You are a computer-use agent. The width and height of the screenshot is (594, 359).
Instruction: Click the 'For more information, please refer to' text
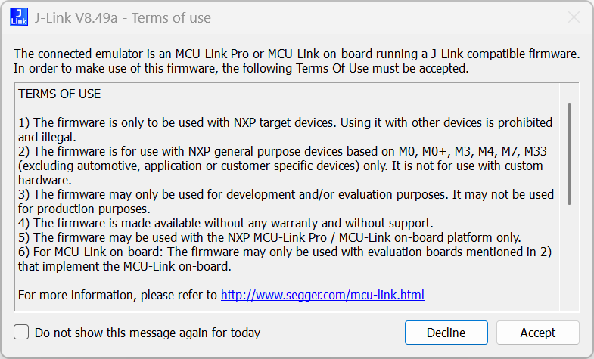coord(117,295)
